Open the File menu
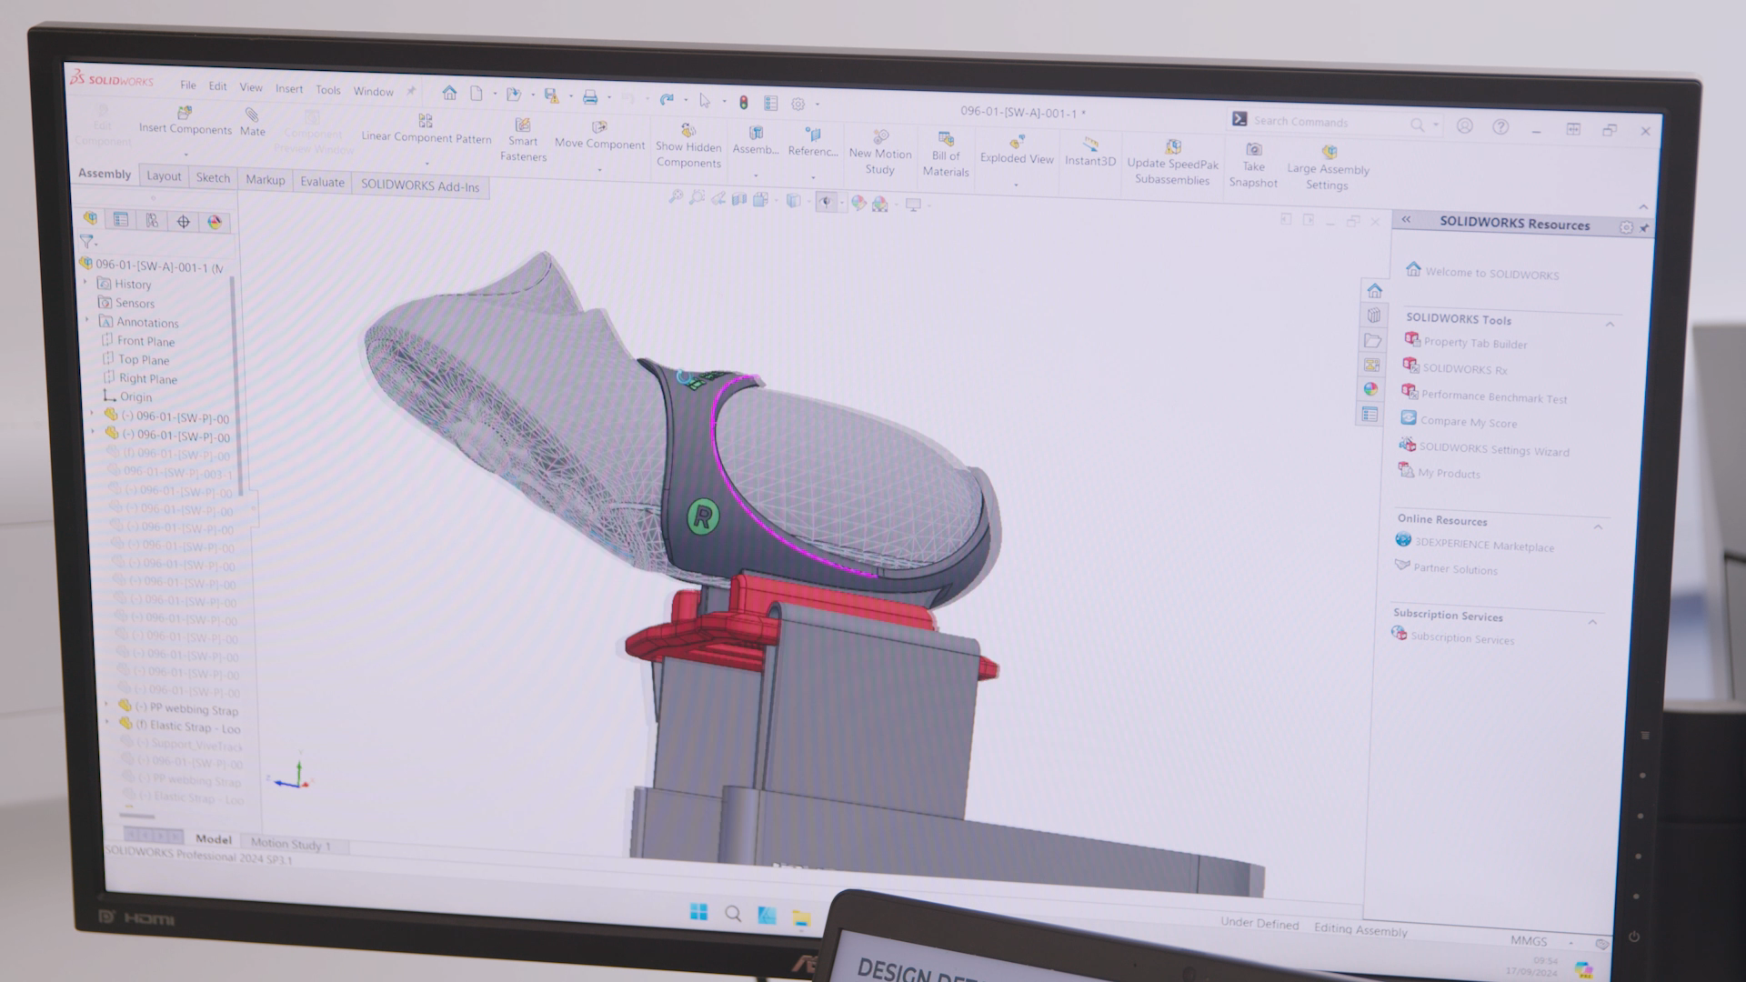This screenshot has height=982, width=1746. 188,85
